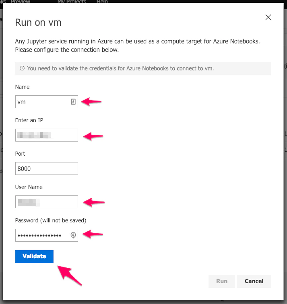Click the 'Any Jupyter service running' description text
Viewport: 287px width, 304px height.
tap(137, 45)
